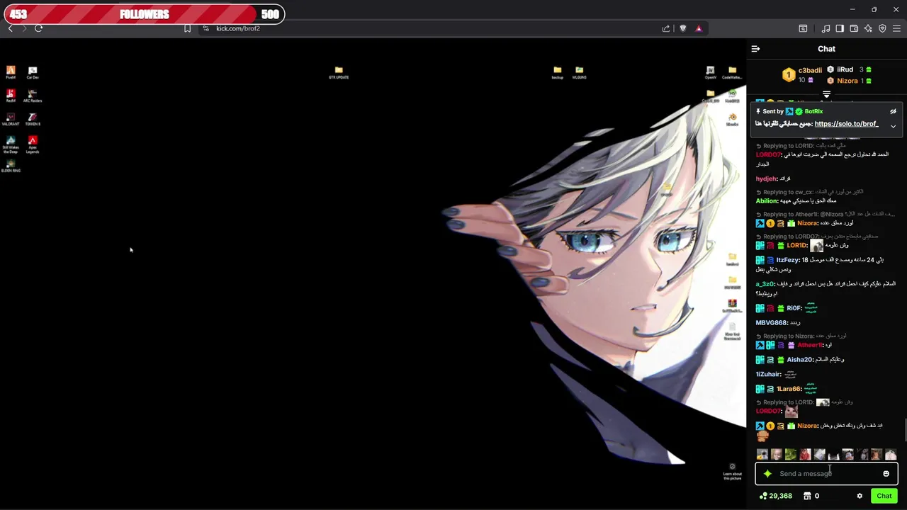Focus the Send a message input field
This screenshot has width=907, height=510.
click(826, 474)
